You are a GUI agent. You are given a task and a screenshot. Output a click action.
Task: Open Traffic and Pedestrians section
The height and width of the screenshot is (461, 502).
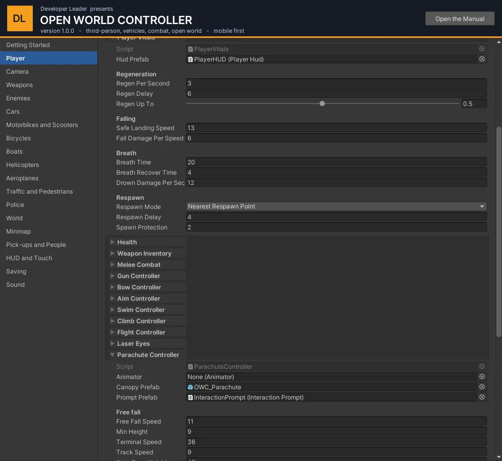tap(49, 192)
